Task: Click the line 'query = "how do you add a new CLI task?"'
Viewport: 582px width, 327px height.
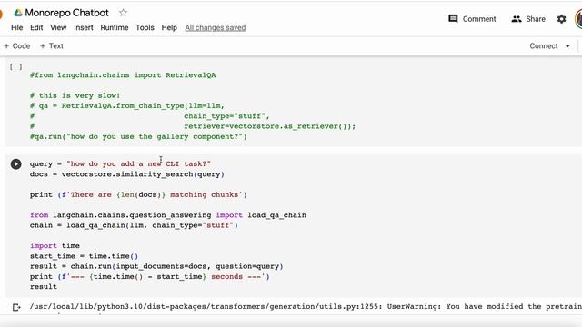Action: [x=120, y=163]
